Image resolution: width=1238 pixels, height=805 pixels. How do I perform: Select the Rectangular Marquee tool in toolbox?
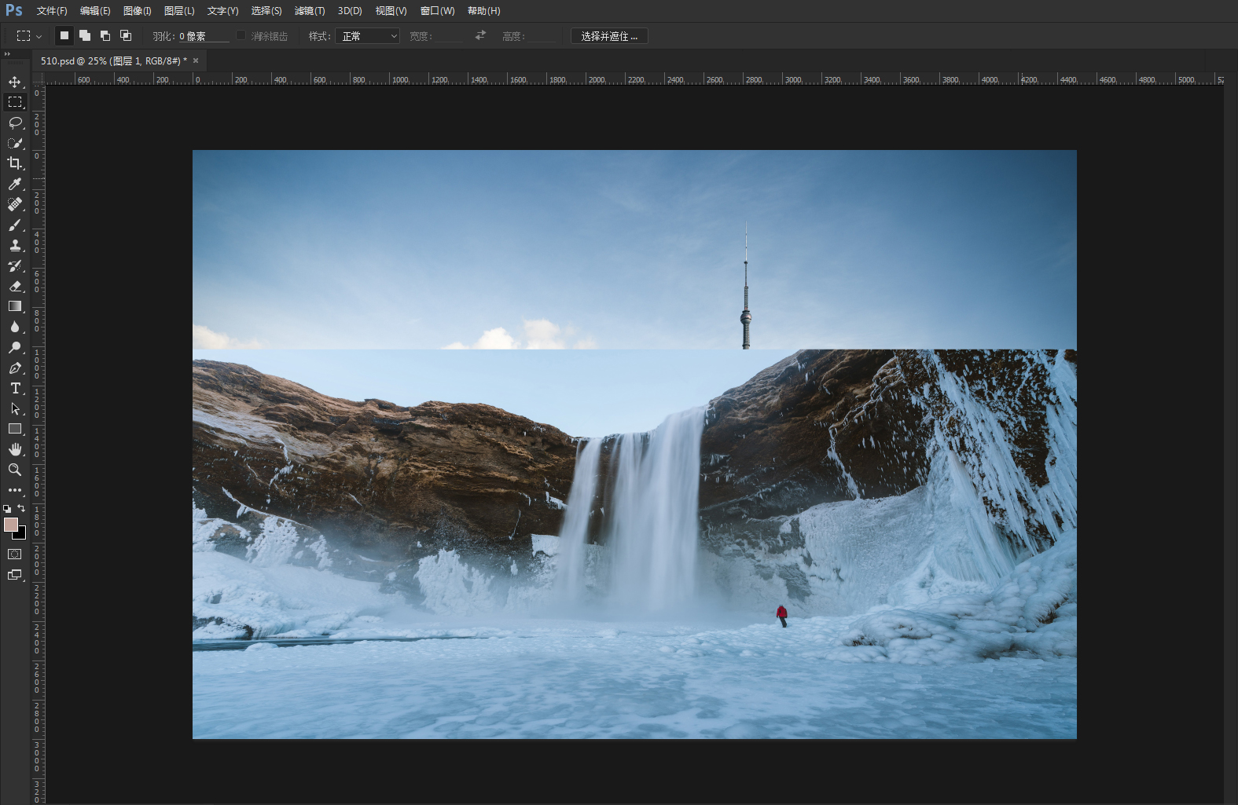tap(15, 102)
